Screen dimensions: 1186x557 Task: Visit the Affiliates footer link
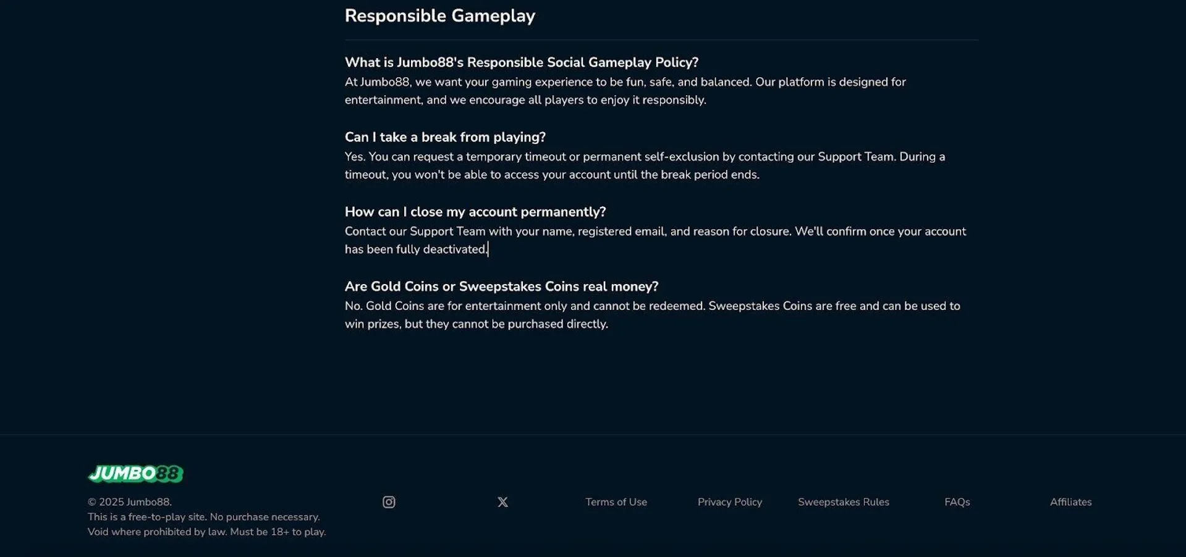[x=1070, y=502]
